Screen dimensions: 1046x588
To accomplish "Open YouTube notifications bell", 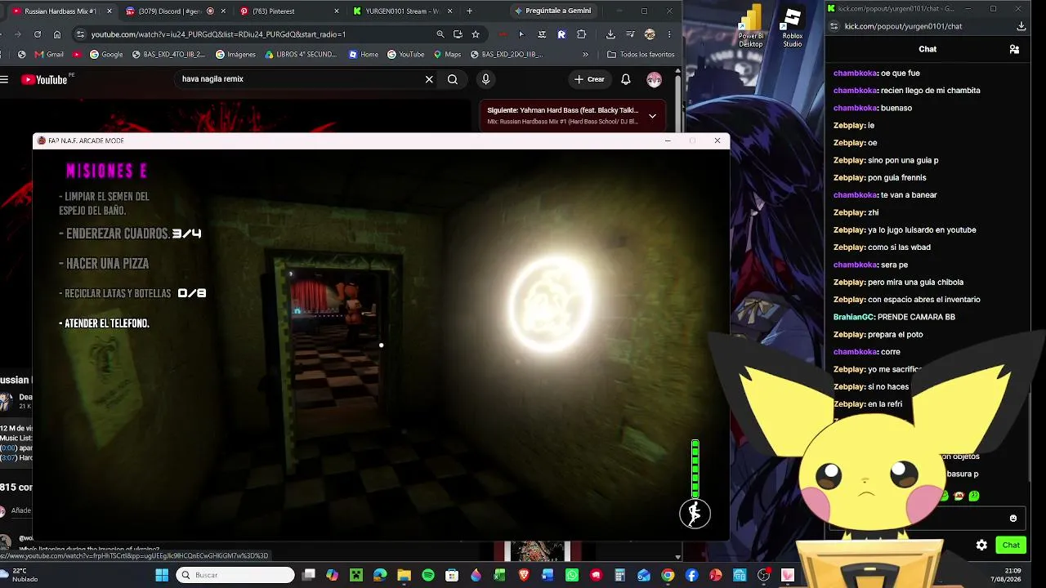I will click(626, 79).
